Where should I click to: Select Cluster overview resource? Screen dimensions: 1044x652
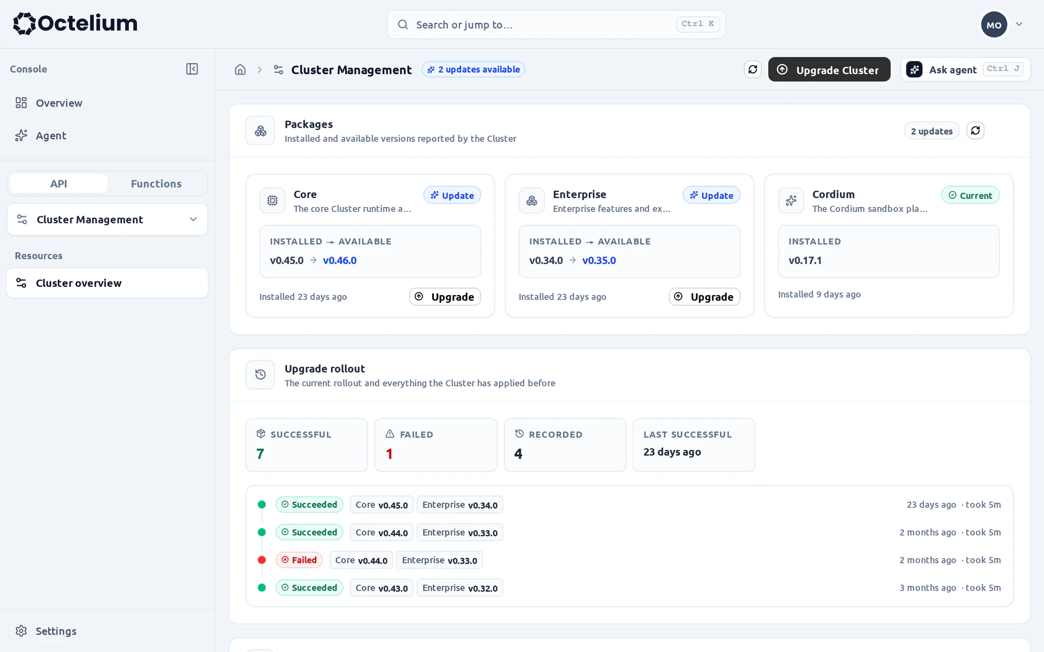(x=107, y=283)
